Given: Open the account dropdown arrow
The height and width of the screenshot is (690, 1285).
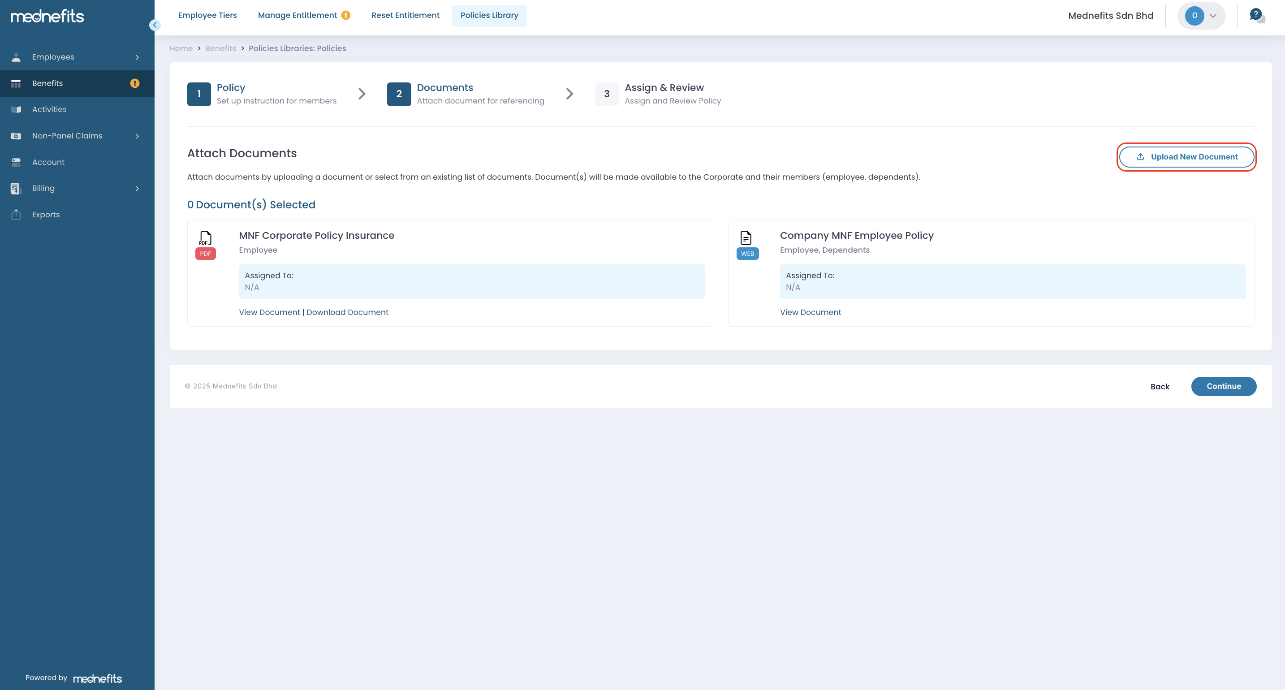Looking at the screenshot, I should click(x=1213, y=16).
